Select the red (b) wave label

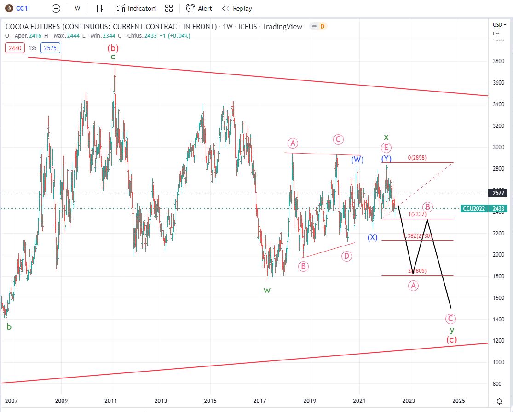tap(113, 48)
